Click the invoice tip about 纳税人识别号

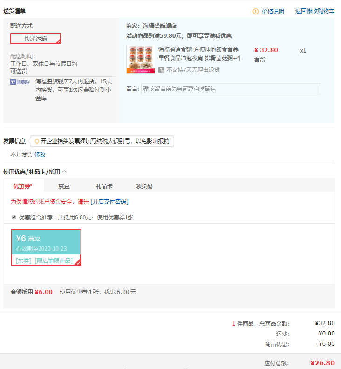click(102, 141)
